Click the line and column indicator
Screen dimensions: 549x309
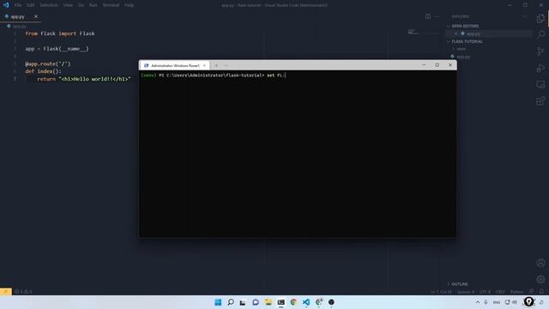coord(441,292)
